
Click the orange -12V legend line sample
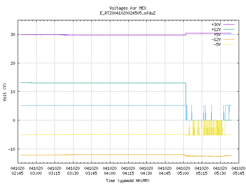(229, 39)
